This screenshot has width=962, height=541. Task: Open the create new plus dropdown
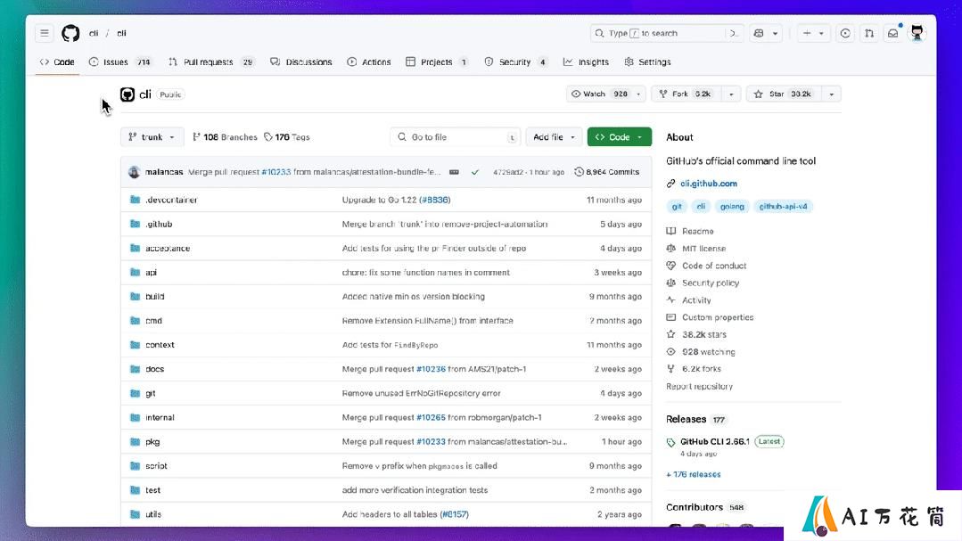pyautogui.click(x=813, y=33)
